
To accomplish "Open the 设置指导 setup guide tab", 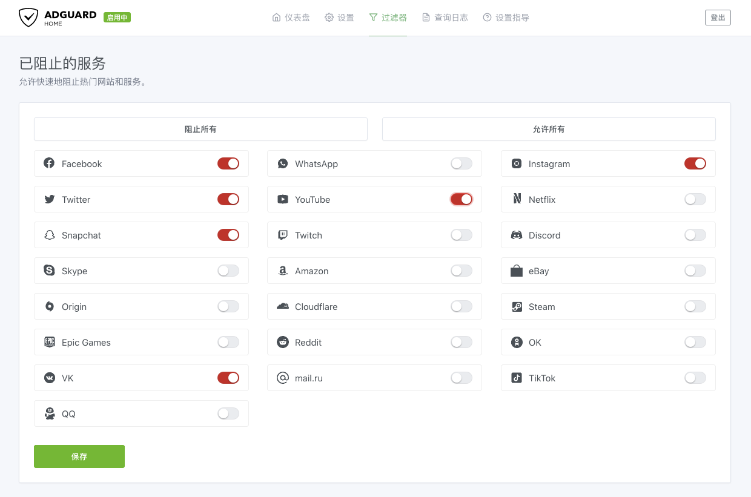I will click(x=506, y=18).
